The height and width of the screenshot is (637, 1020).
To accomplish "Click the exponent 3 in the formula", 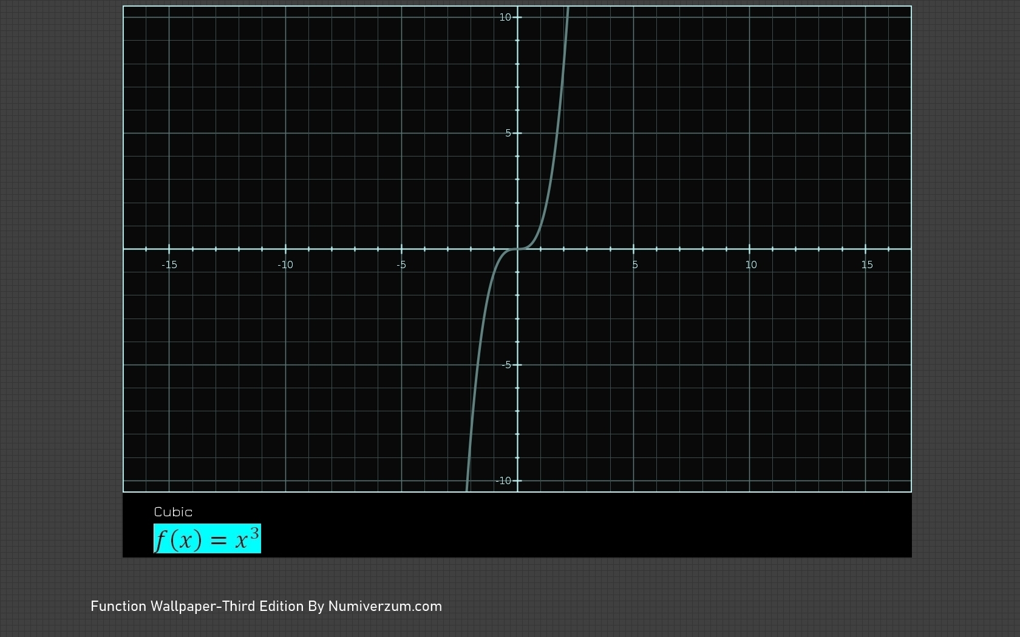I will coord(254,533).
